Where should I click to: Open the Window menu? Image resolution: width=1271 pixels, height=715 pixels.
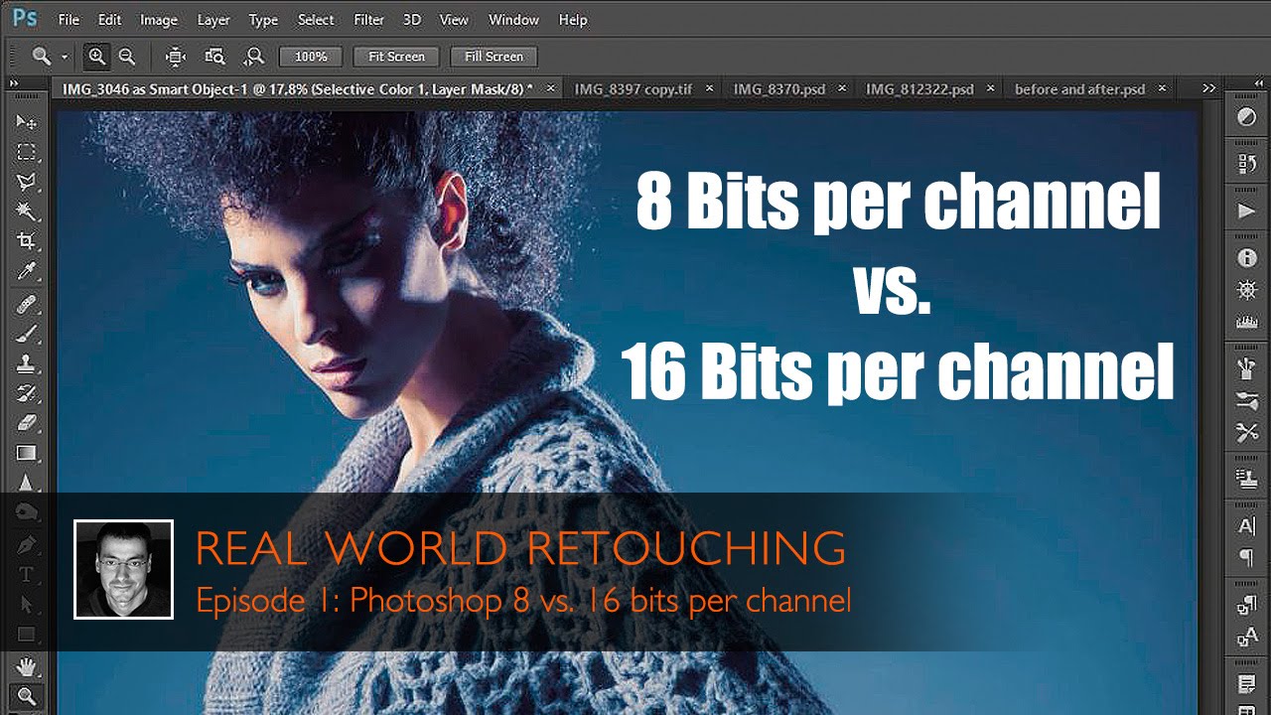click(514, 19)
